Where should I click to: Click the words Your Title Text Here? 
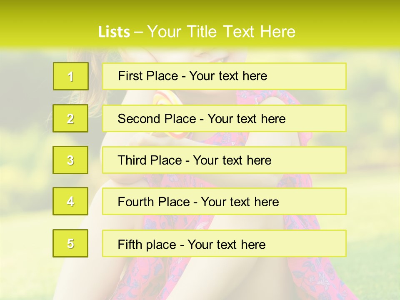click(x=221, y=32)
